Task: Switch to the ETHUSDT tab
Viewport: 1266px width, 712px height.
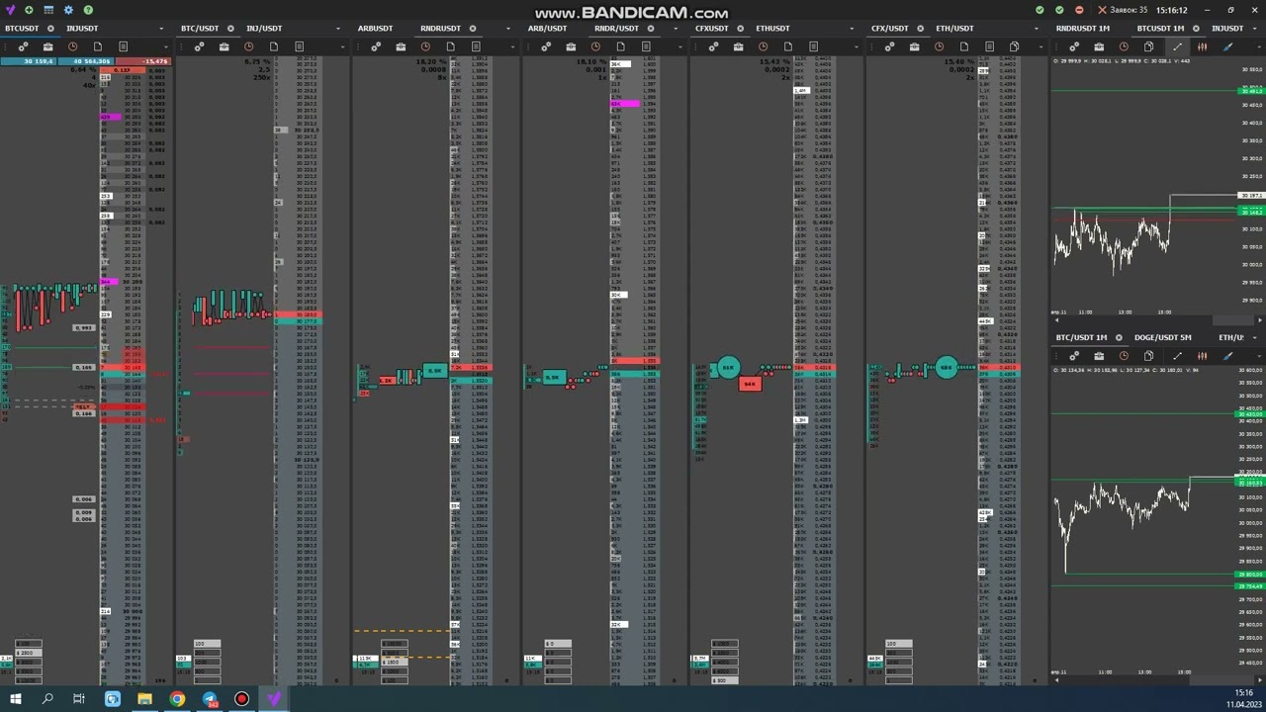Action: (x=772, y=29)
